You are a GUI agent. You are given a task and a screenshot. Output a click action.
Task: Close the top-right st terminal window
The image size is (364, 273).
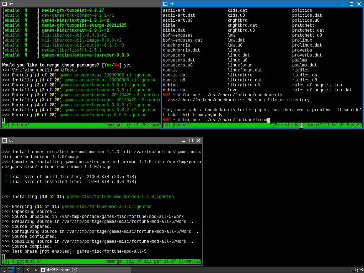point(359,4)
